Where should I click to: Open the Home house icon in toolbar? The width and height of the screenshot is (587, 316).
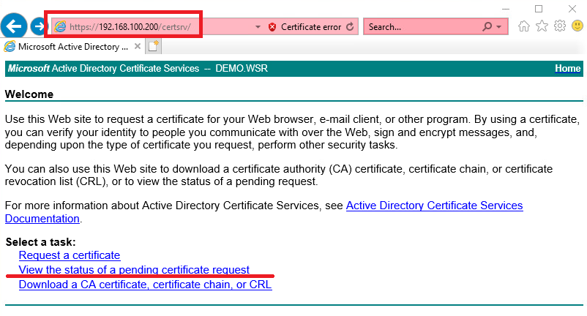click(524, 26)
